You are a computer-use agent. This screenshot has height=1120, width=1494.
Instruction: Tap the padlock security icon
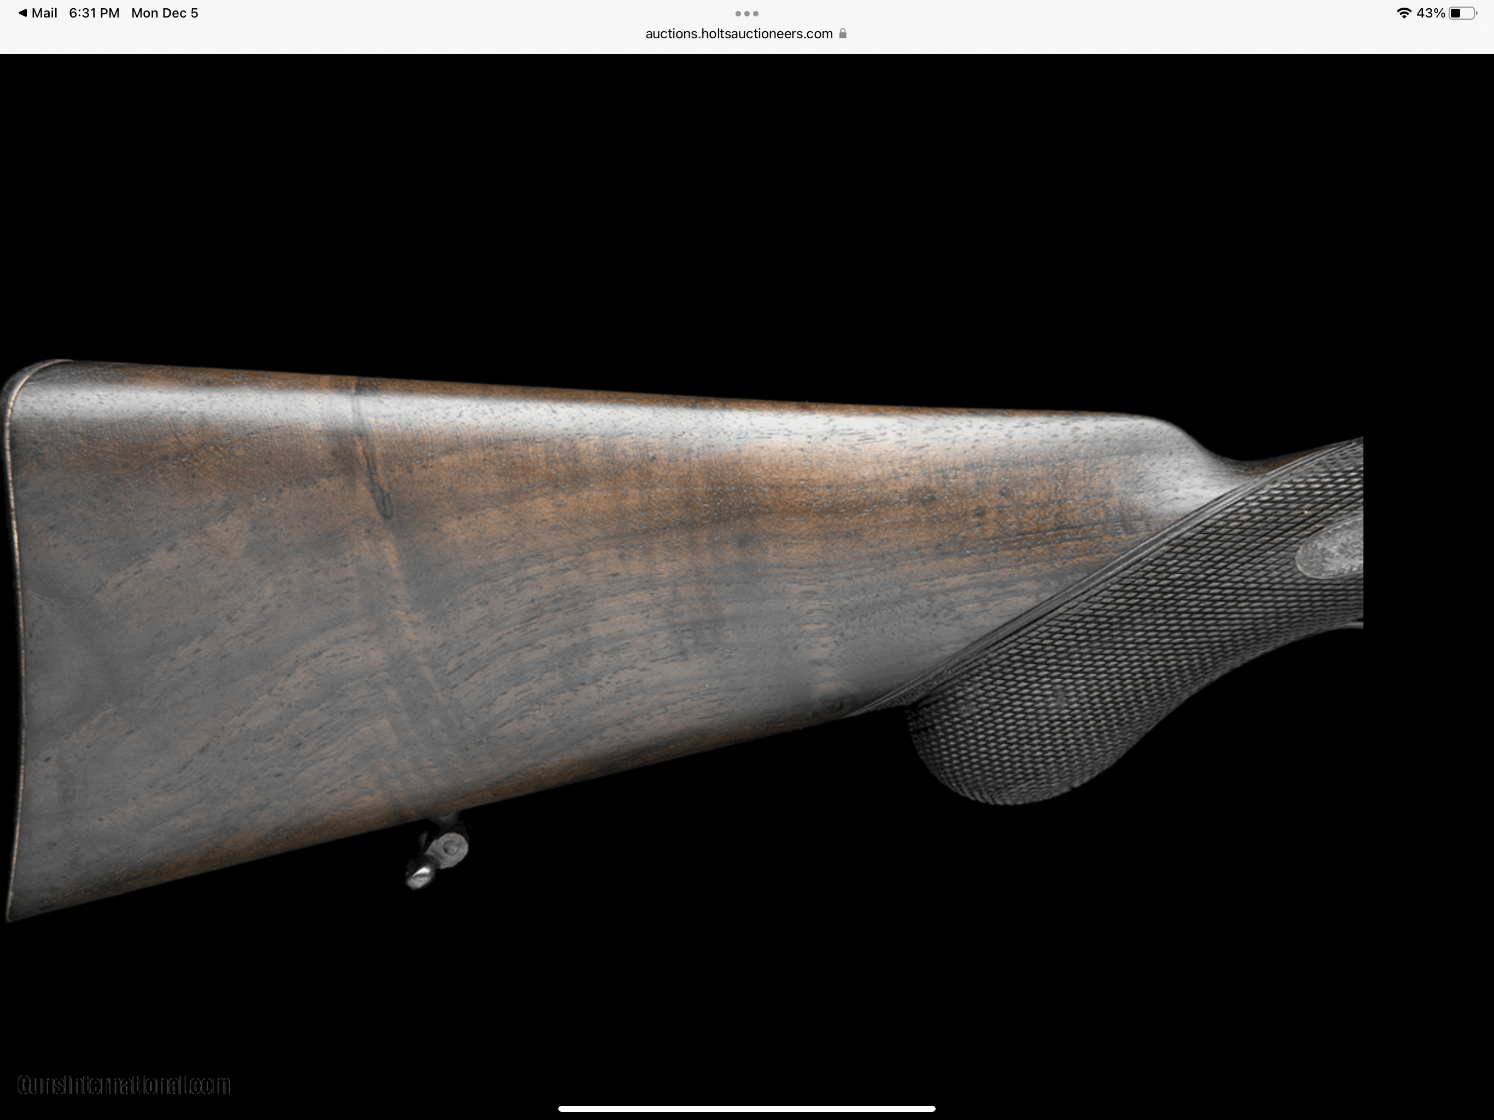843,34
